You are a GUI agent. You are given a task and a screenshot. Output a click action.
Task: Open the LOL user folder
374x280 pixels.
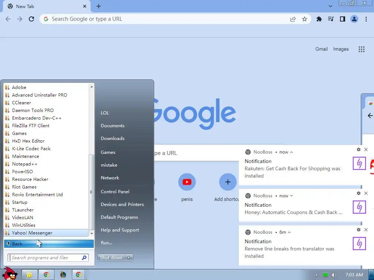point(105,113)
